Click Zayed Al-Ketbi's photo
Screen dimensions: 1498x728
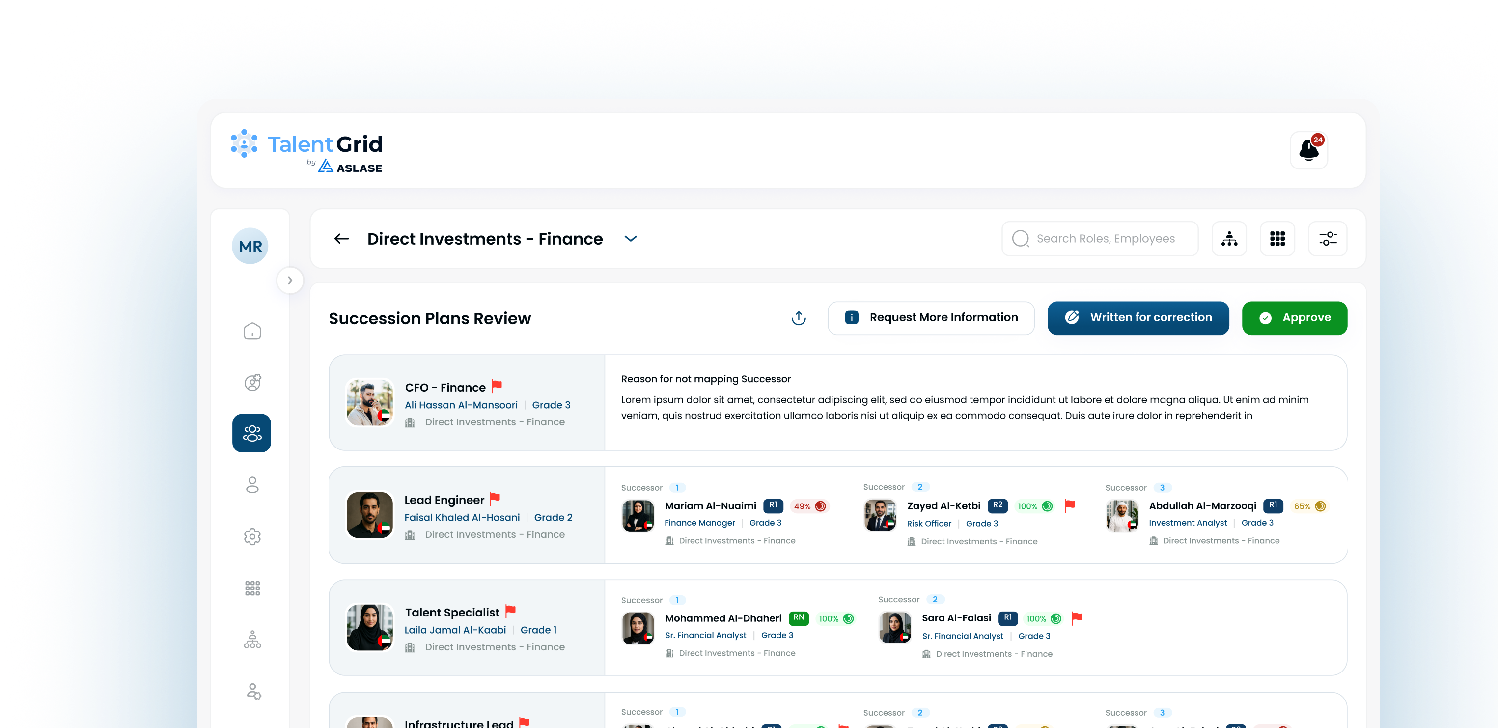880,516
